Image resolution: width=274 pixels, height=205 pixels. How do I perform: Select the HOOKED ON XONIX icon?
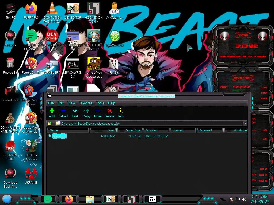pyautogui.click(x=94, y=13)
